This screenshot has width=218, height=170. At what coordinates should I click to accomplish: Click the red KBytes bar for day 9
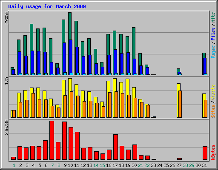click(64, 141)
